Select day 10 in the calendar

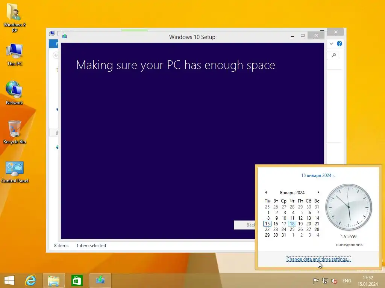pyautogui.click(x=283, y=218)
